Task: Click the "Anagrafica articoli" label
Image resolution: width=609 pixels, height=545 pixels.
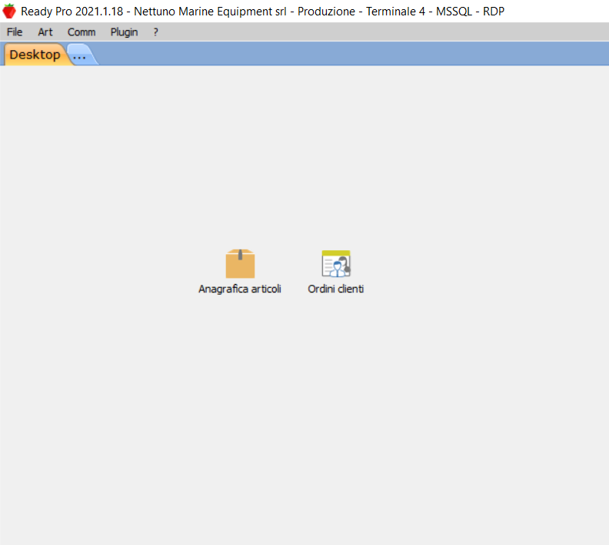Action: tap(240, 289)
